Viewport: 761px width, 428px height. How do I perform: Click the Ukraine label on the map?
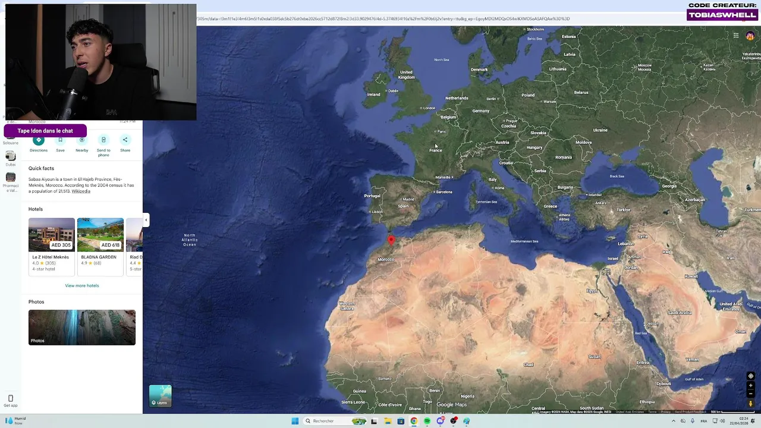pos(600,130)
